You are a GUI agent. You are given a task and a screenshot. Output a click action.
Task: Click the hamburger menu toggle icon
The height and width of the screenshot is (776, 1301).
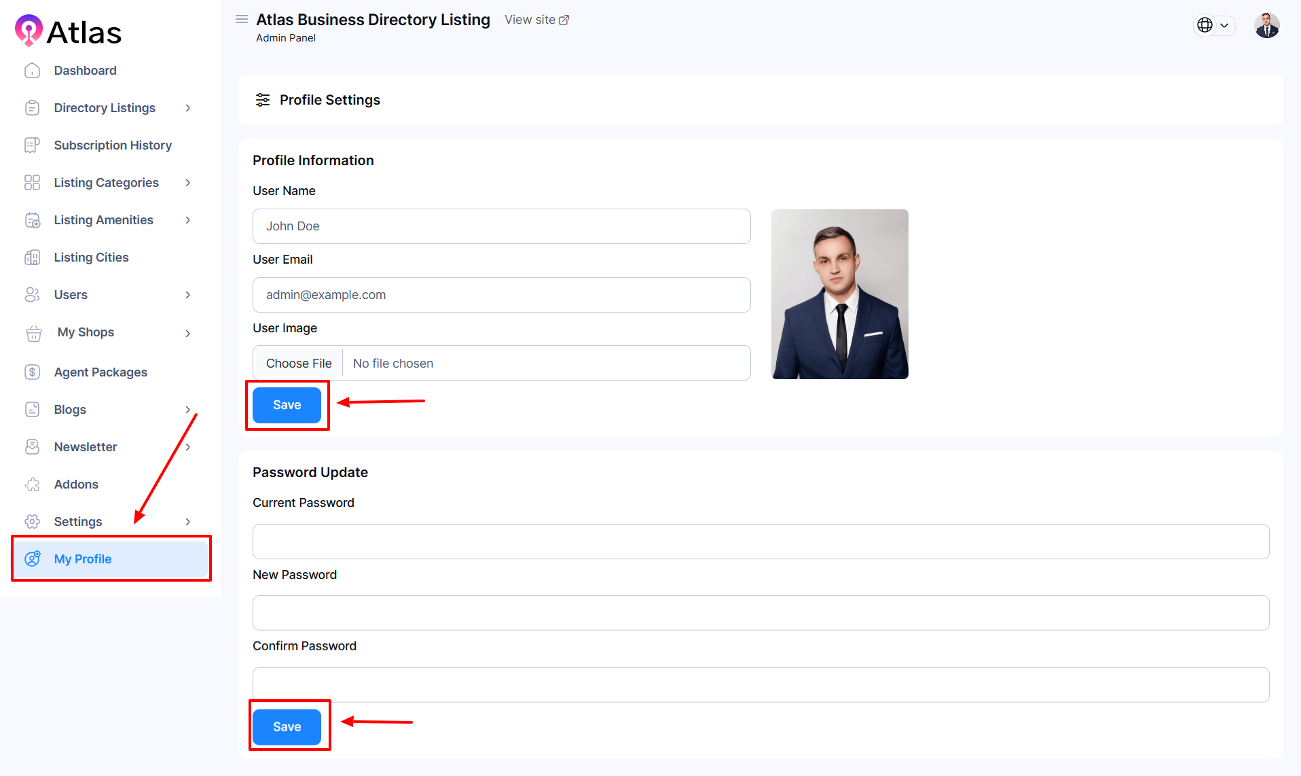tap(242, 20)
